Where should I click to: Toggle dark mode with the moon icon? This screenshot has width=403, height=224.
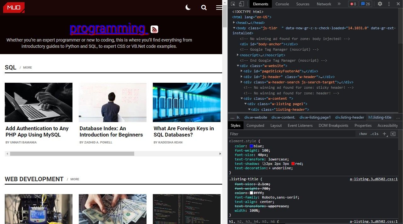(x=188, y=7)
